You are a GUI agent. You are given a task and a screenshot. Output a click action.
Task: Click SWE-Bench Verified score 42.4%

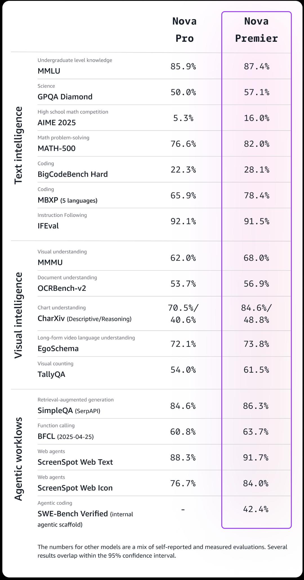(x=256, y=509)
